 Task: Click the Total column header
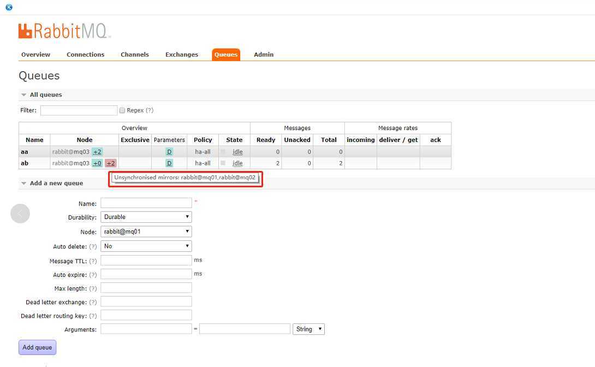[329, 140]
